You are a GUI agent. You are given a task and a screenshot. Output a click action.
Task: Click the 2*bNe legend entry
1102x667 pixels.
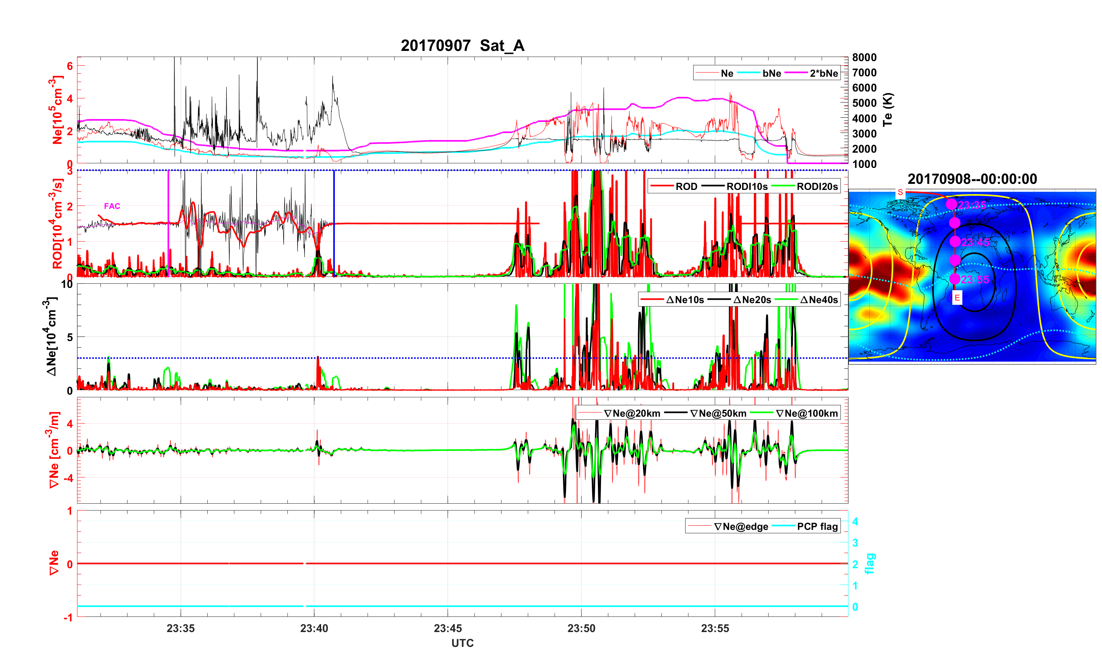click(x=823, y=73)
